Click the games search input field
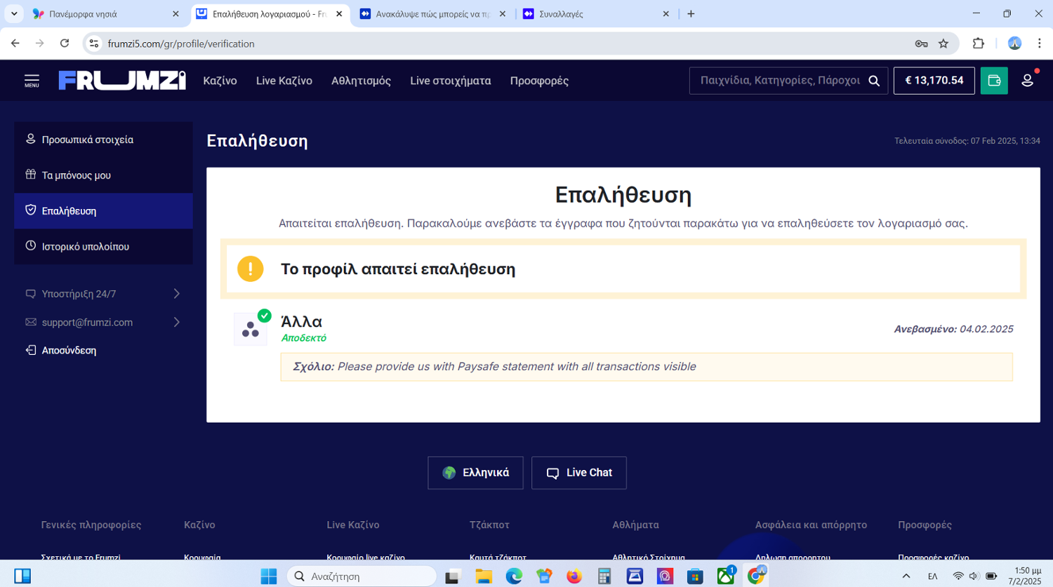This screenshot has height=587, width=1053. [x=779, y=81]
